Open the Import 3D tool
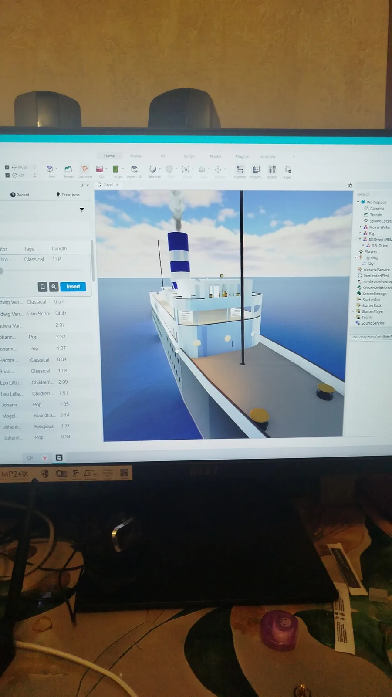The width and height of the screenshot is (392, 697). 134,169
